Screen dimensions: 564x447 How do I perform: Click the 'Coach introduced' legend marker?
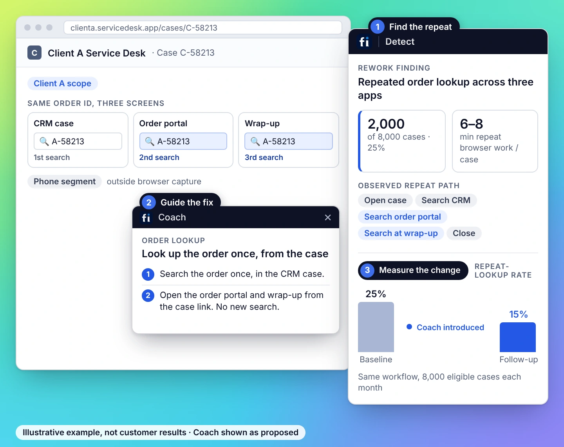[x=409, y=327]
